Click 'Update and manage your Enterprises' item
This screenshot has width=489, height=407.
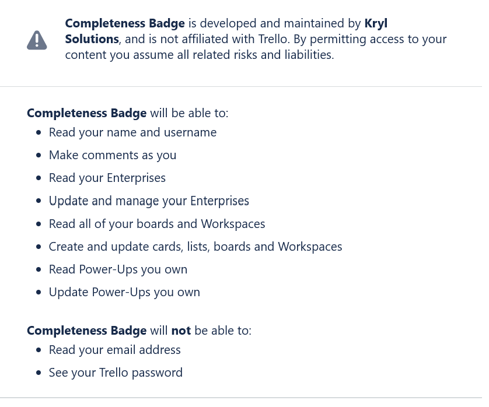[149, 201]
